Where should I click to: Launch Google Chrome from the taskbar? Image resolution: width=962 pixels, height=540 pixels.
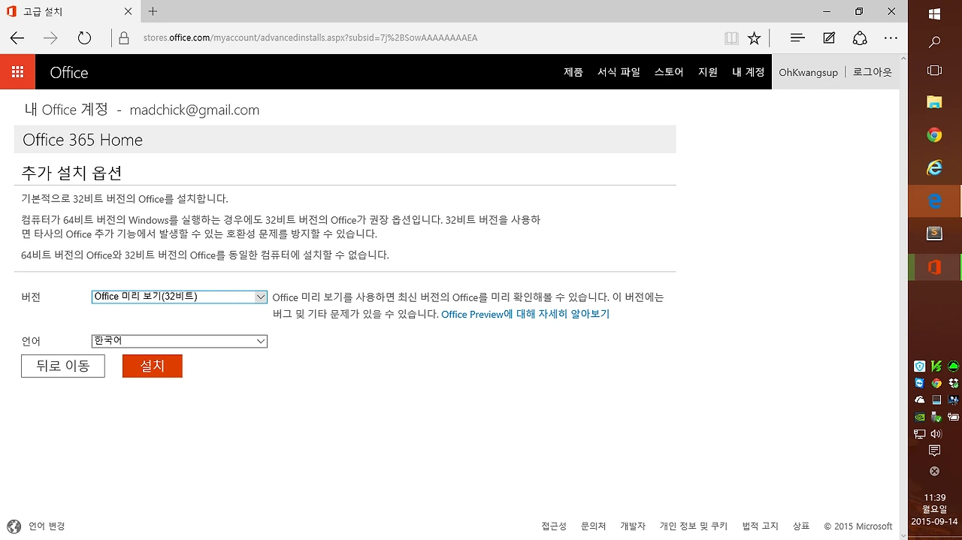click(x=934, y=135)
